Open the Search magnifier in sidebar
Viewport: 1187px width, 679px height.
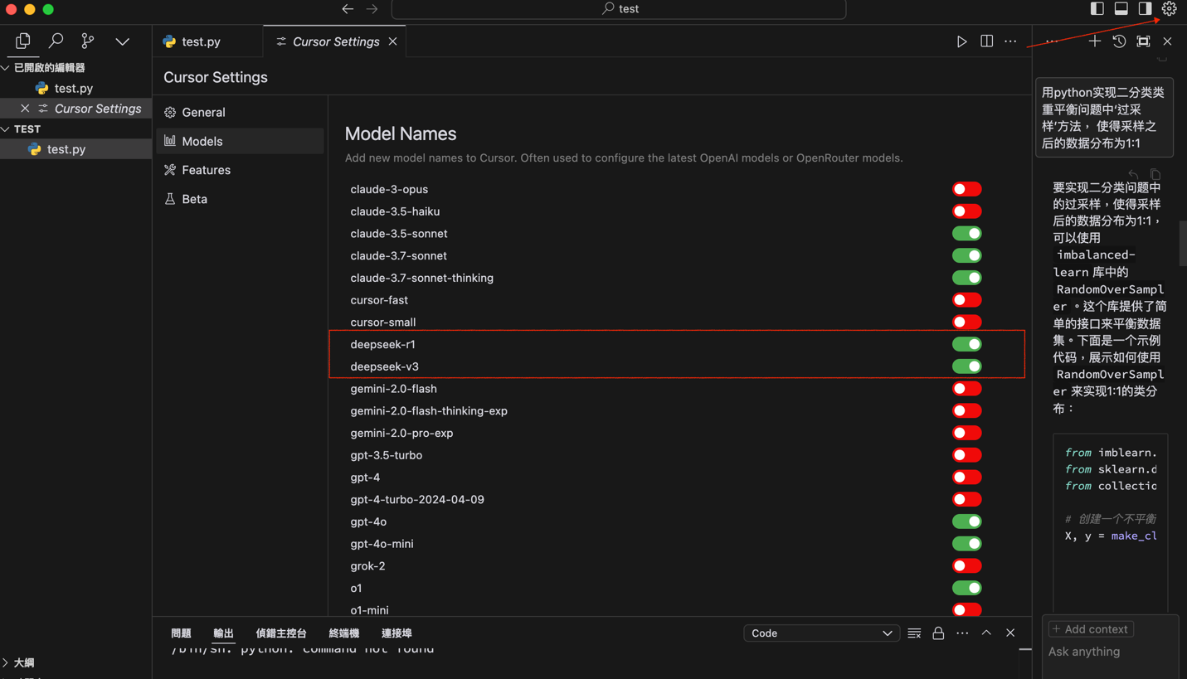pyautogui.click(x=56, y=41)
